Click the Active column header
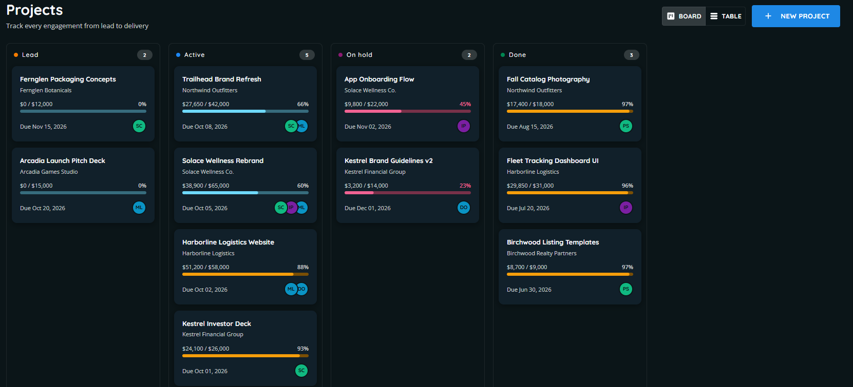Image resolution: width=853 pixels, height=387 pixels. coord(194,55)
